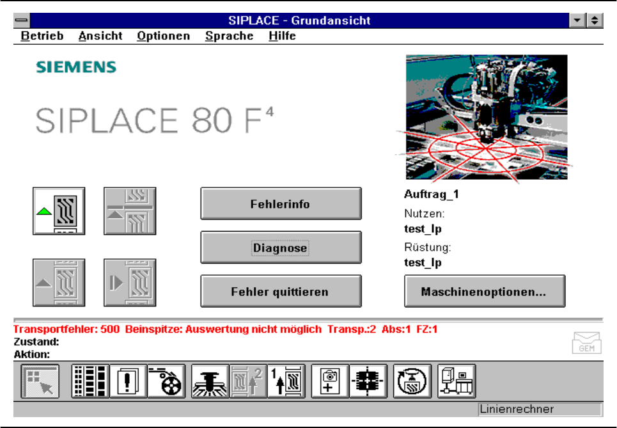Click the component reel tape icon
Screen dimensions: 617x428
click(x=166, y=381)
